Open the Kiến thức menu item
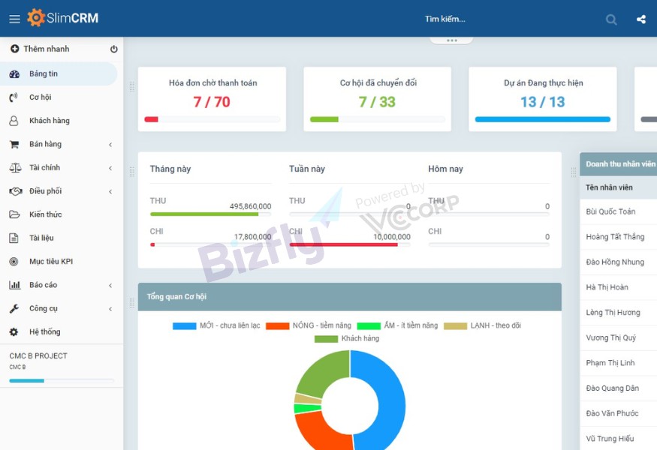657x450 pixels. [45, 214]
